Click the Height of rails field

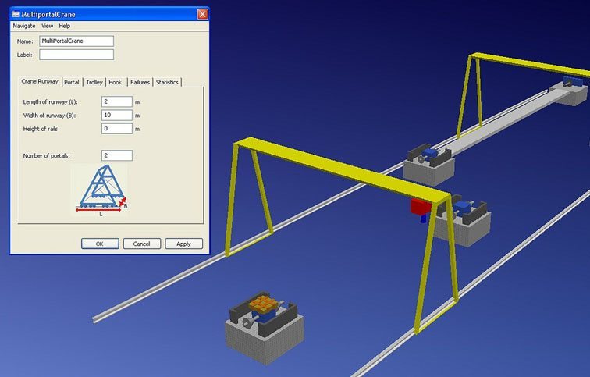[x=116, y=128]
